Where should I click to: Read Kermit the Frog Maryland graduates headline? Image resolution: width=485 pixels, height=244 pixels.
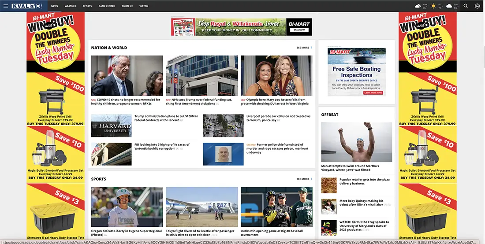point(364,226)
